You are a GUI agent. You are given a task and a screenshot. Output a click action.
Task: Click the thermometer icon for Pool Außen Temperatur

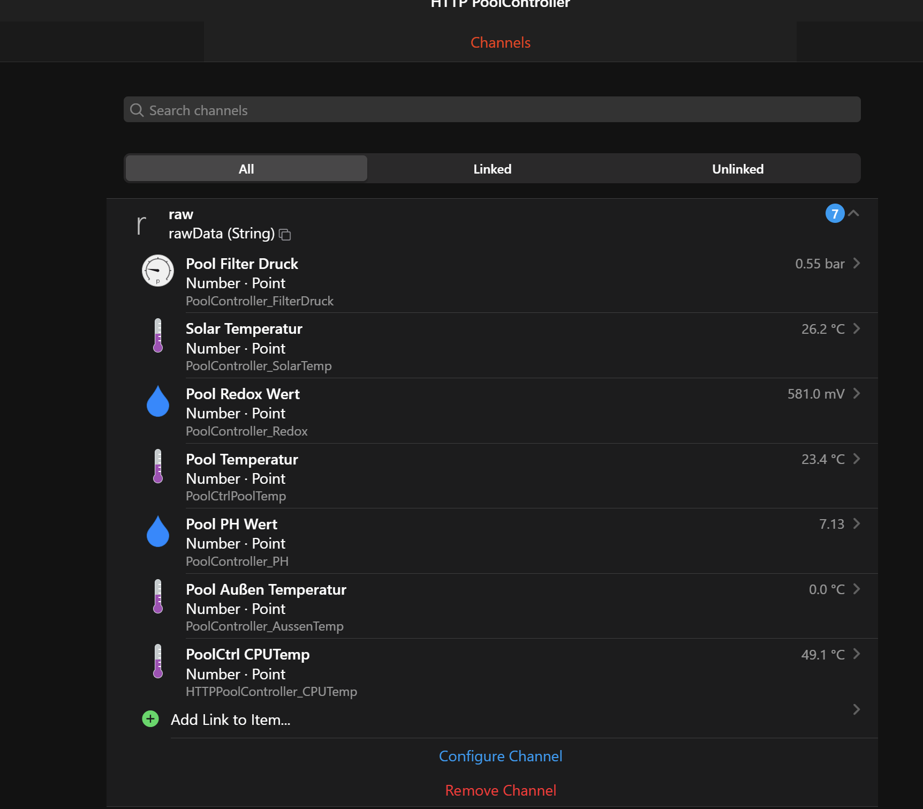click(x=157, y=596)
